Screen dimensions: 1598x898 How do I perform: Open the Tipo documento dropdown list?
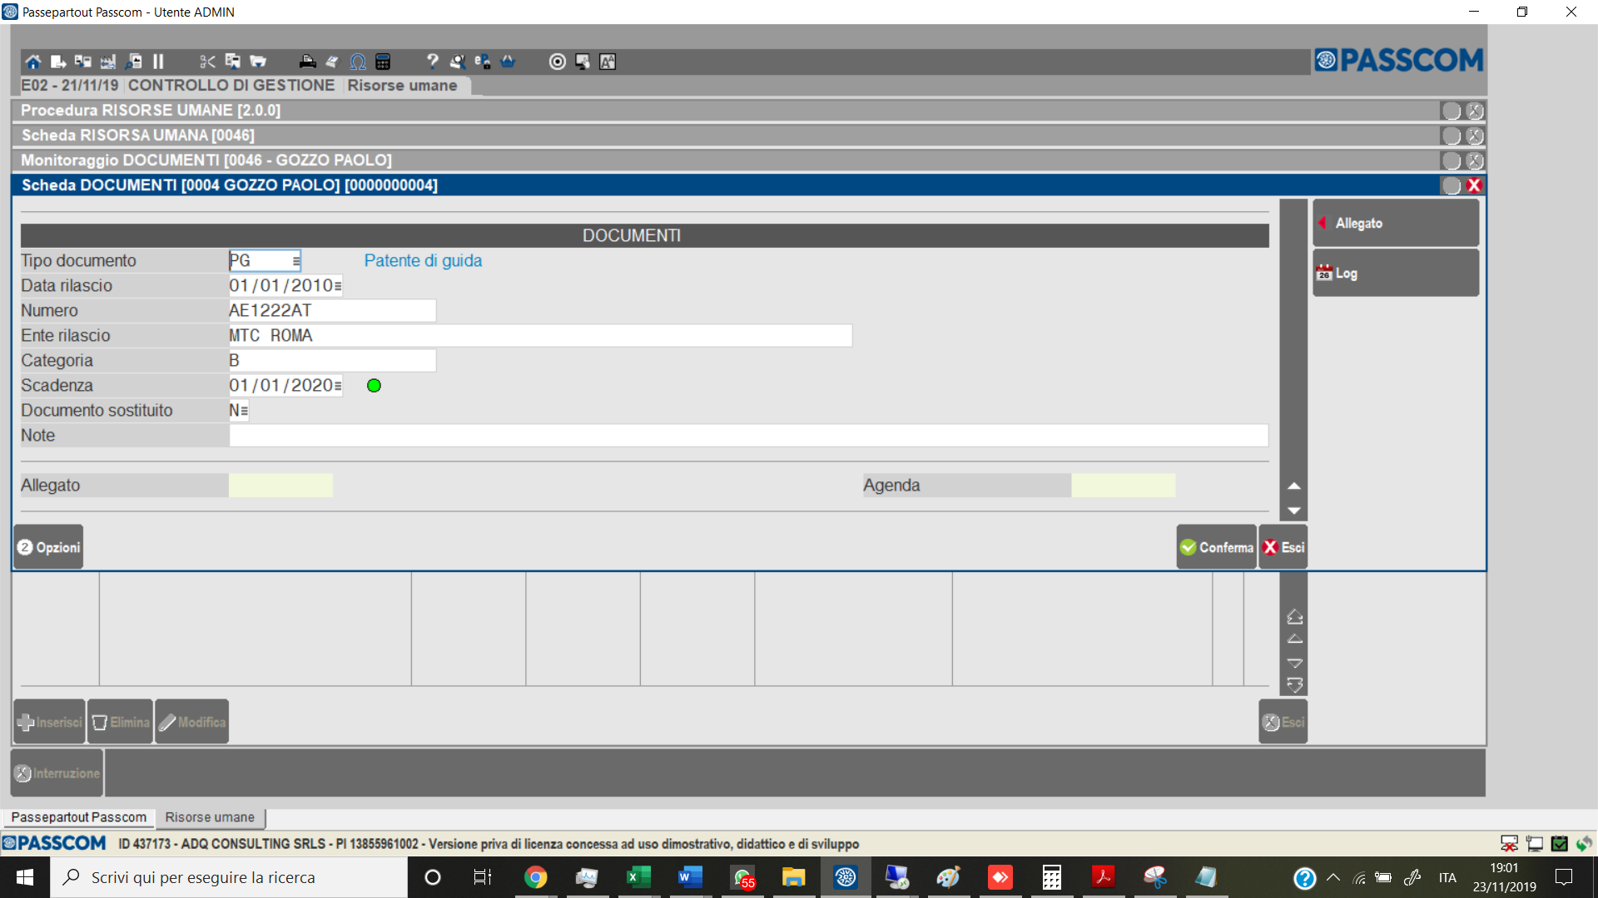(295, 261)
